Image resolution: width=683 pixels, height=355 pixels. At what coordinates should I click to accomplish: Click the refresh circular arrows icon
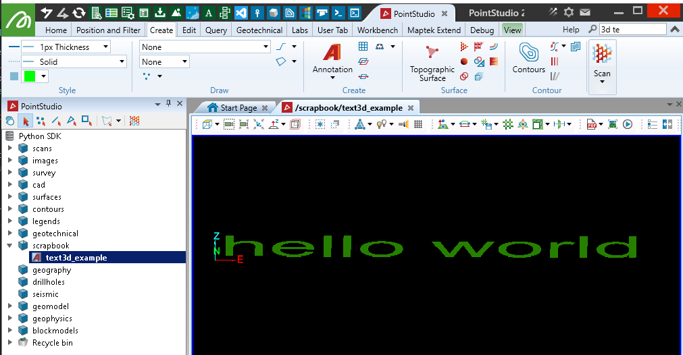[x=79, y=13]
